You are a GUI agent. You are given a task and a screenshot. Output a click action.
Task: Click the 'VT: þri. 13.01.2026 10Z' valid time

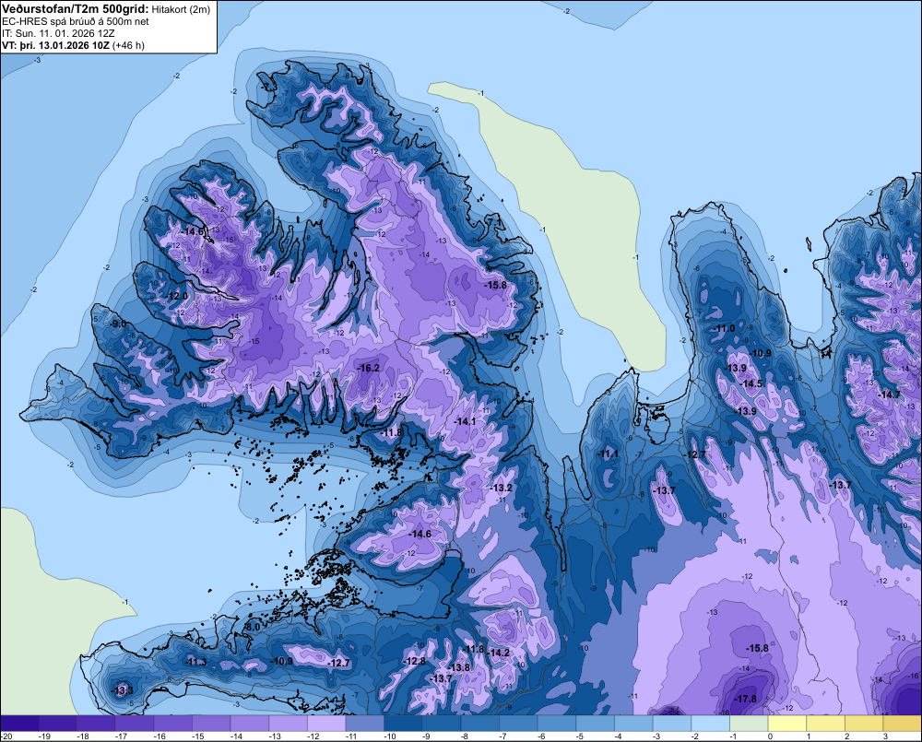(55, 45)
